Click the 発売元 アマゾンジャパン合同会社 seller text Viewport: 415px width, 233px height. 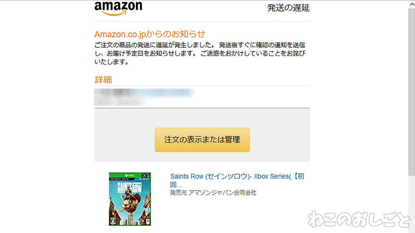pos(213,193)
